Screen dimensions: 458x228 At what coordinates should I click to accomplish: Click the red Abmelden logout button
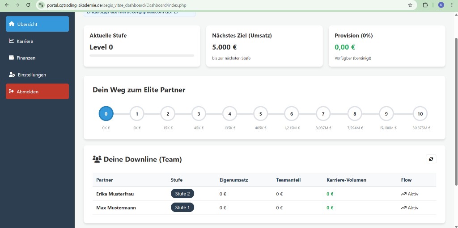(x=38, y=91)
